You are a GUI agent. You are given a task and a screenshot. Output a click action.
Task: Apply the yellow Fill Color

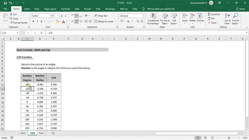(57, 21)
